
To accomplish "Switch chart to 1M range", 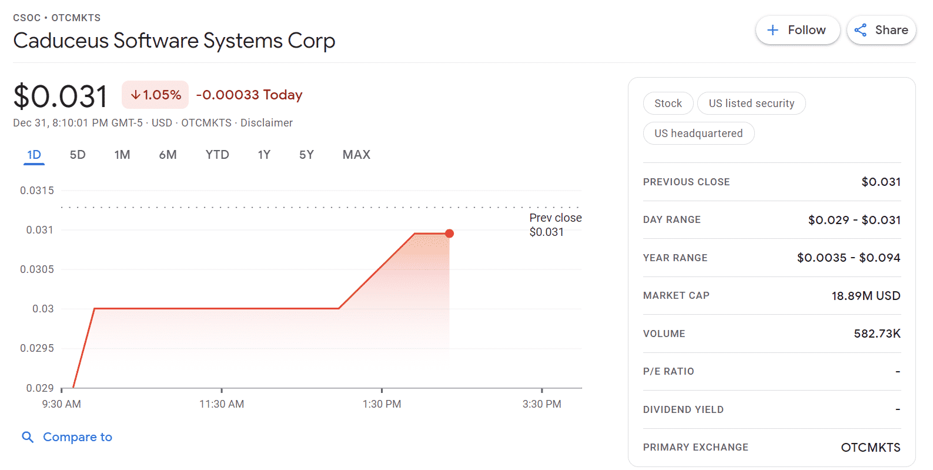I will (x=122, y=155).
